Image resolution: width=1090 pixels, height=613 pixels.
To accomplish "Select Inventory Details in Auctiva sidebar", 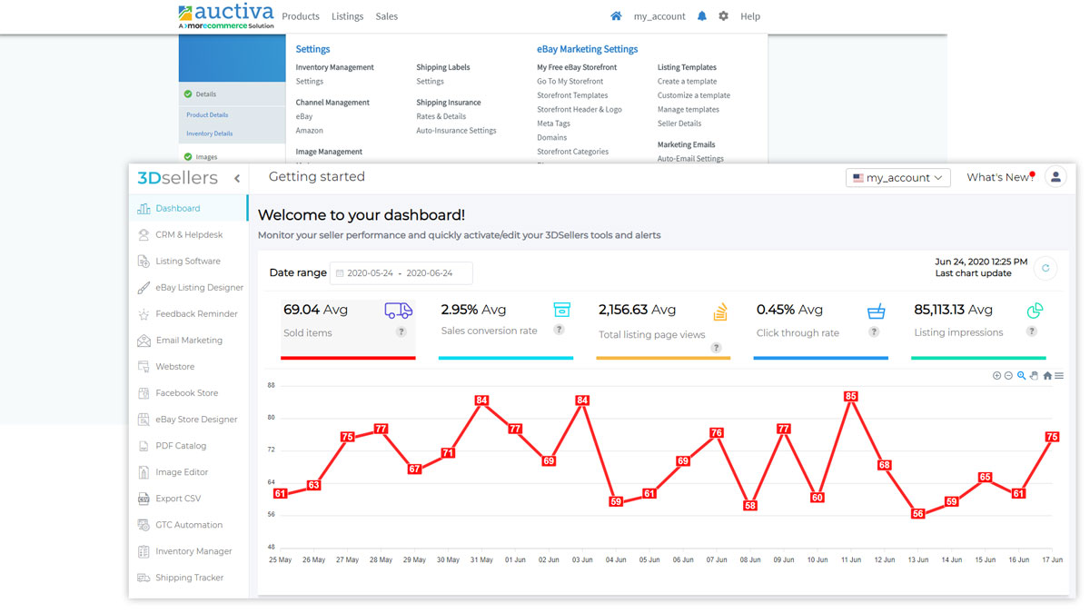I will pos(210,133).
